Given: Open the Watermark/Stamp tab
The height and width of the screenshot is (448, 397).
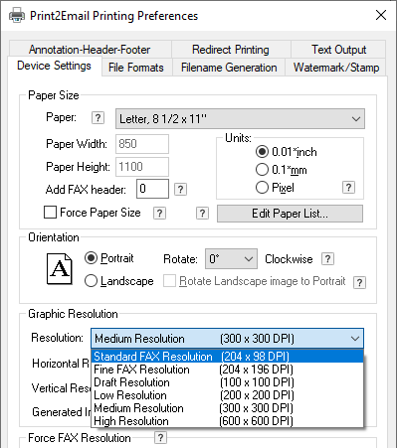Looking at the screenshot, I should (336, 68).
